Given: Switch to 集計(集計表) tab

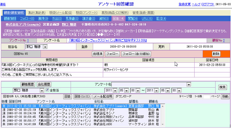Looking at the screenshot, I should tap(37, 13).
